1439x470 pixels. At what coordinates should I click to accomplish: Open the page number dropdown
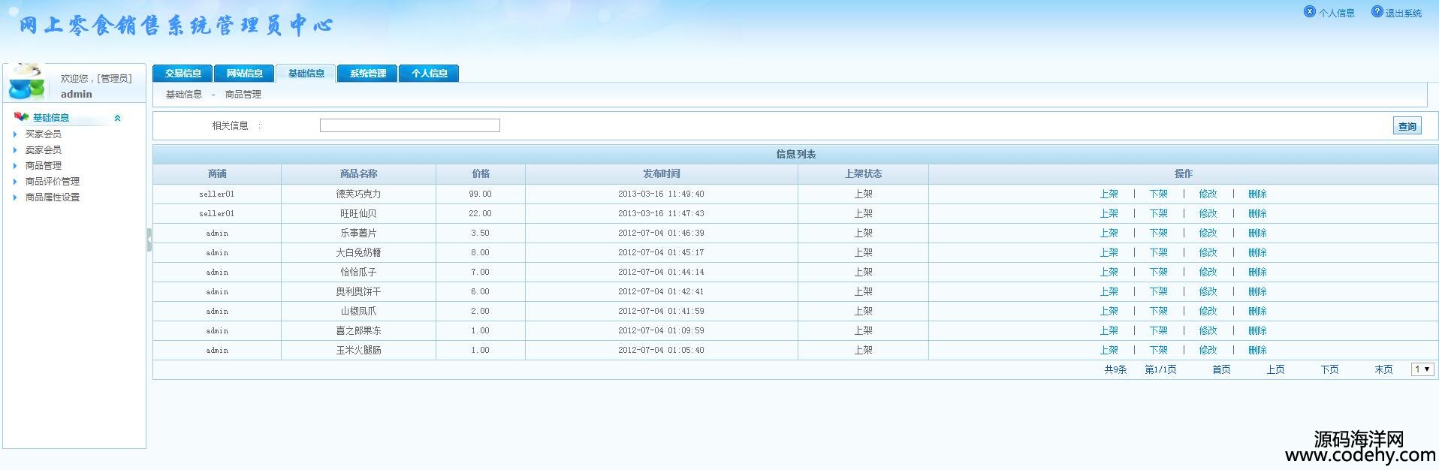click(x=1422, y=369)
